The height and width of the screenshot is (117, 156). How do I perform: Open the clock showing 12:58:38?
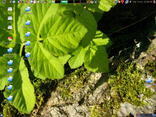[143, 2]
